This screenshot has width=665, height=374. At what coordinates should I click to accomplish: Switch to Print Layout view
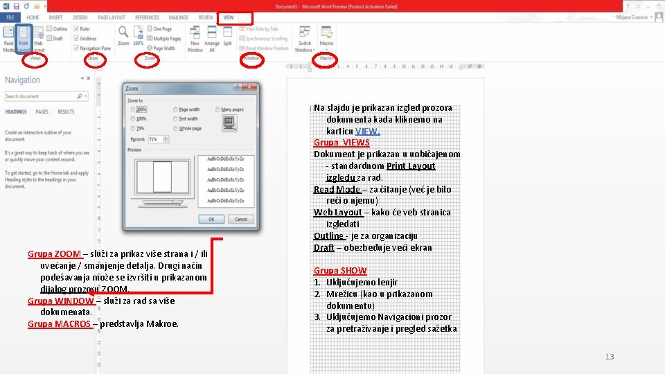click(24, 39)
